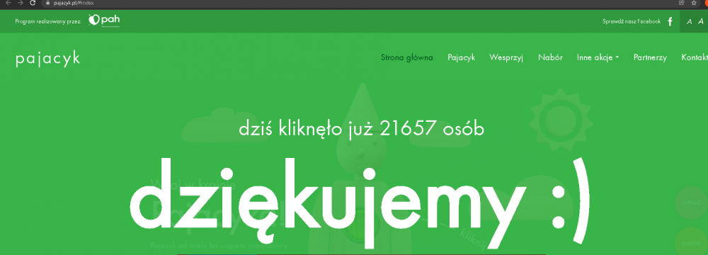Go back using browser back arrow
Image resolution: width=708 pixels, height=255 pixels.
8,3
